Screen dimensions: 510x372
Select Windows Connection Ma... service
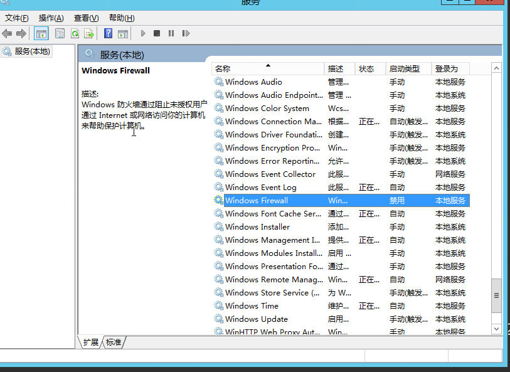[x=341, y=122]
